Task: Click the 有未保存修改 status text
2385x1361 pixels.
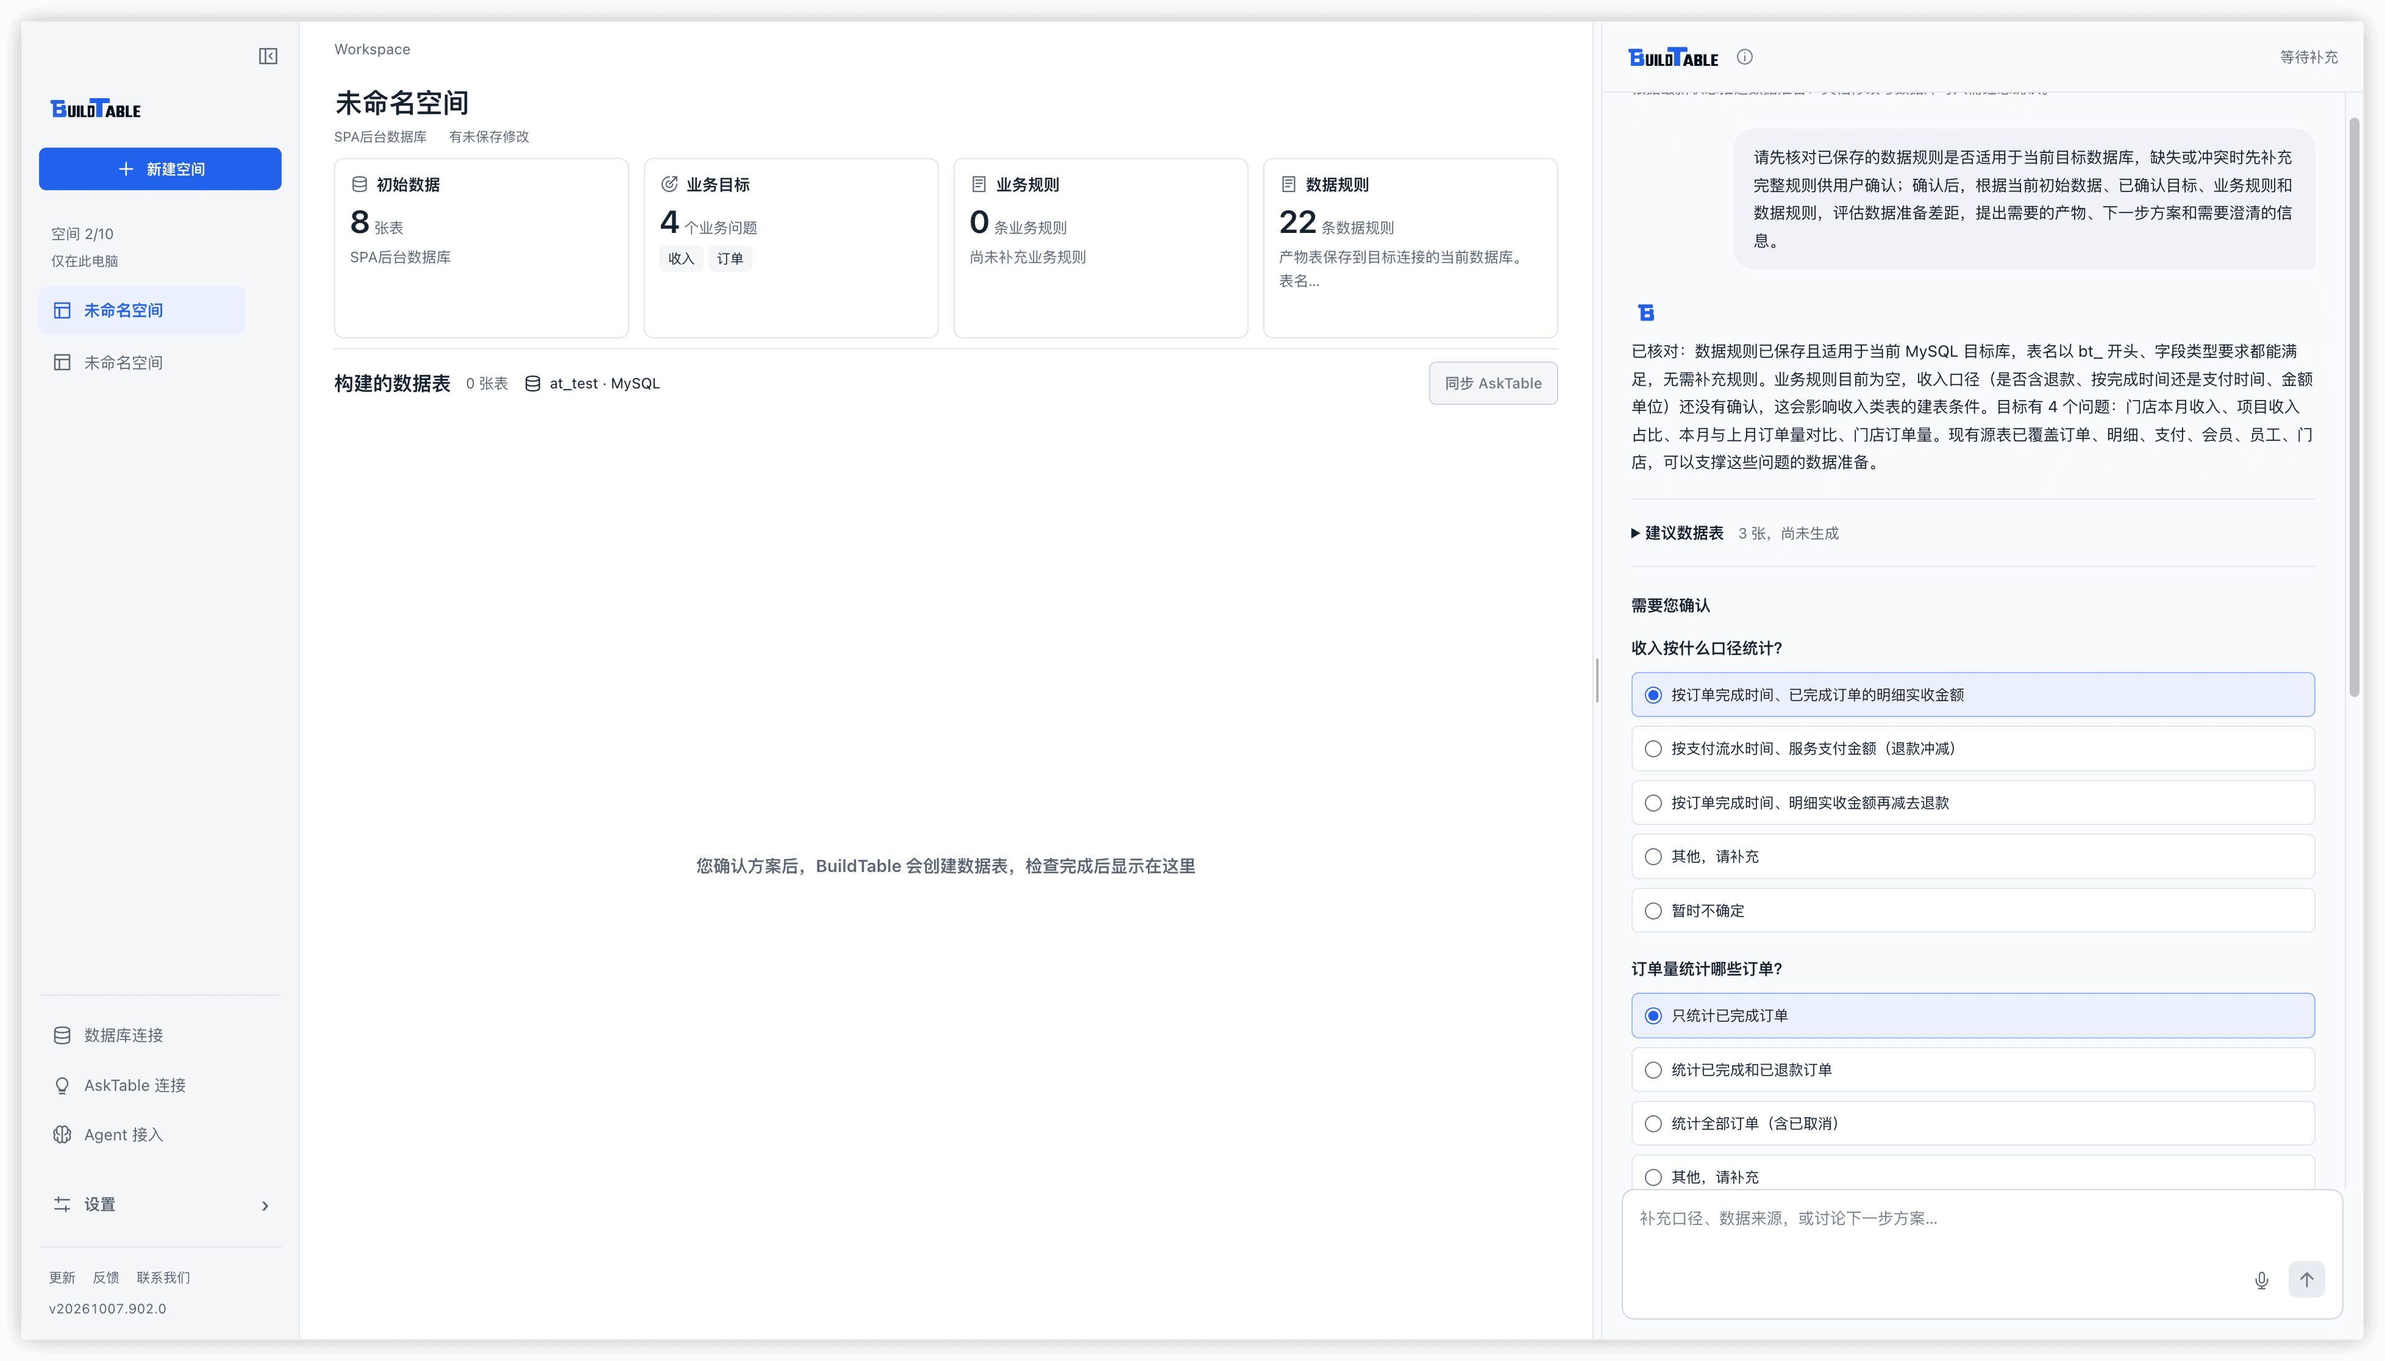Action: (x=489, y=137)
